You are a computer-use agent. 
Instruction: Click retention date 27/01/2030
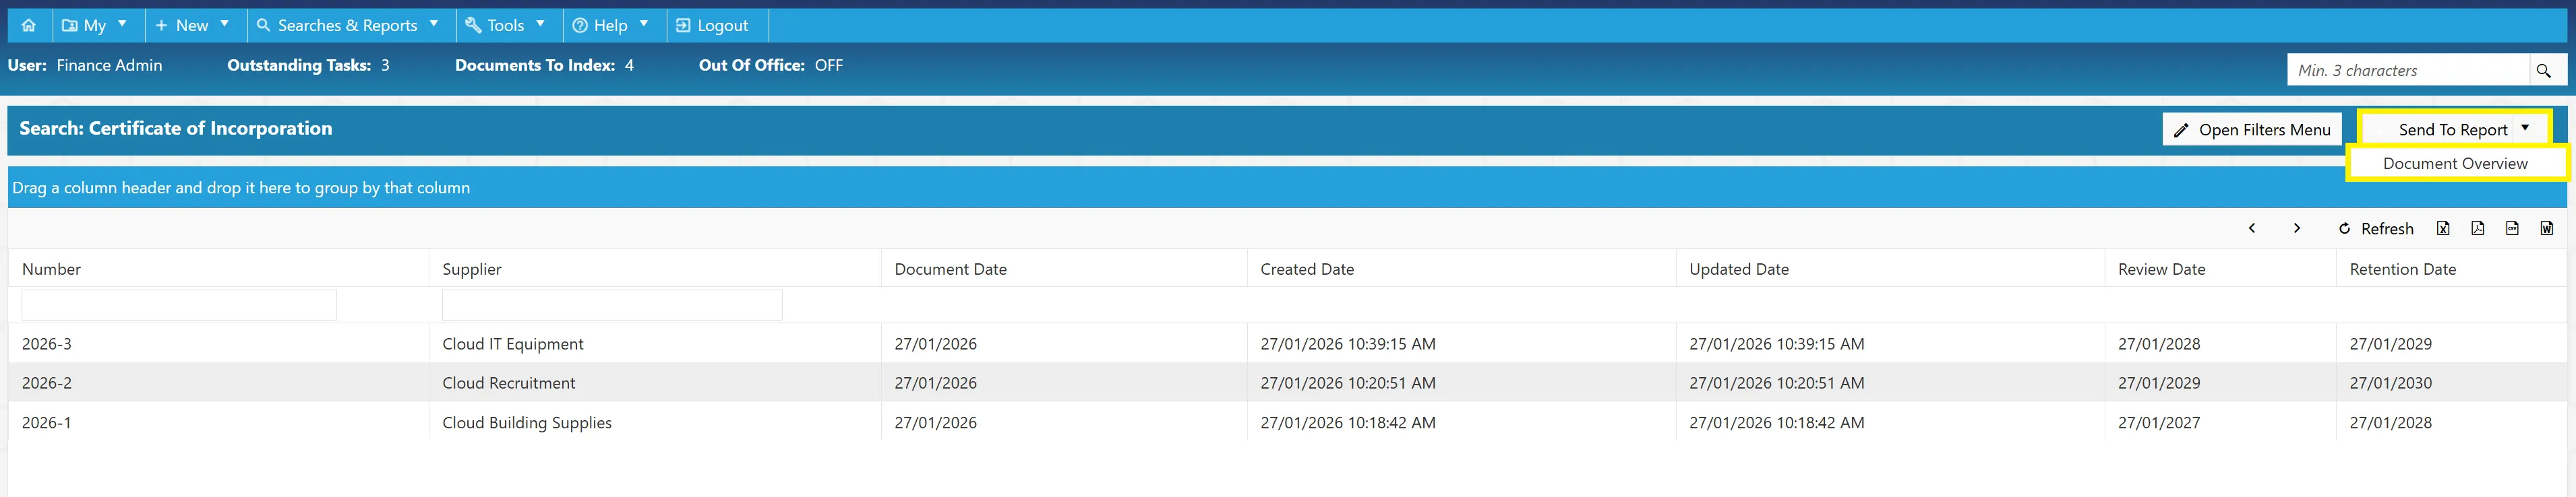(2391, 383)
